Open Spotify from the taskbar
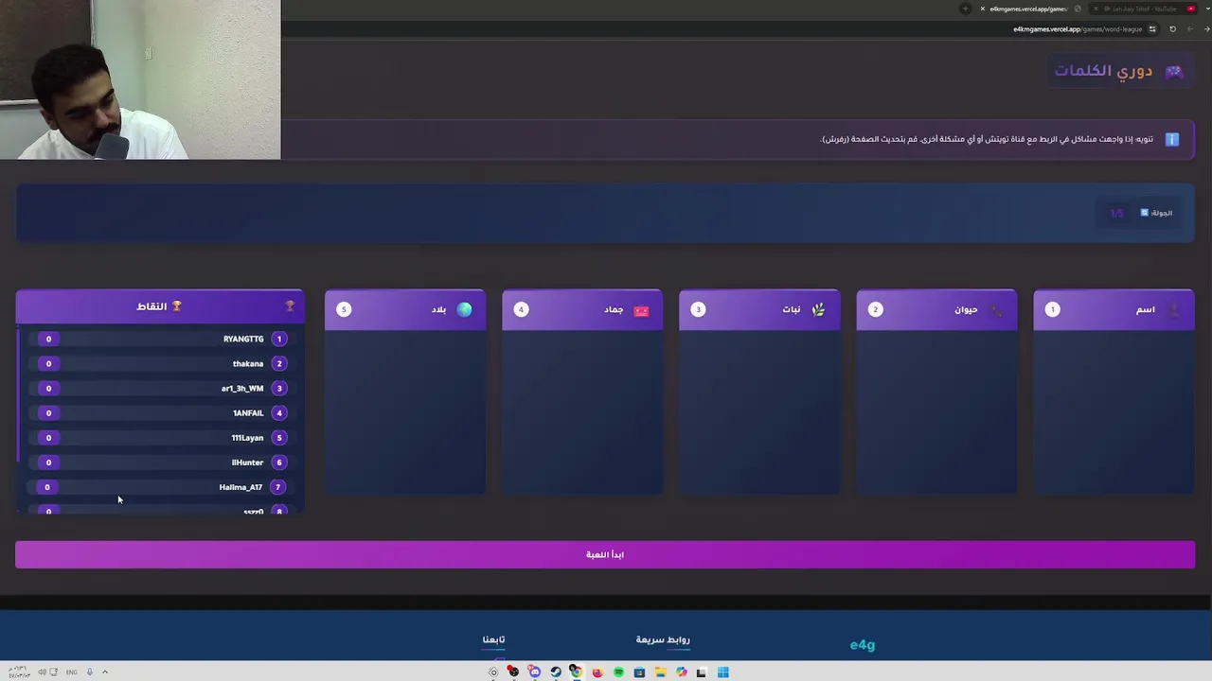Viewport: 1212px width, 681px height. 618,672
